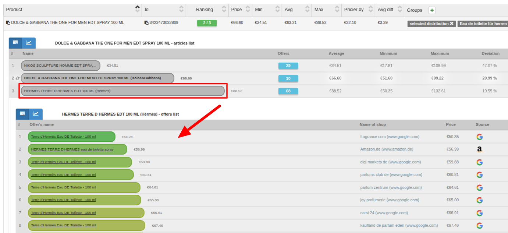Sort by Avg column arrows

pyautogui.click(x=307, y=9)
